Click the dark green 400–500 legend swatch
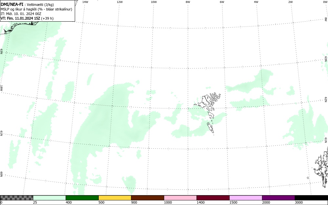The image size is (328, 205). click(x=82, y=198)
